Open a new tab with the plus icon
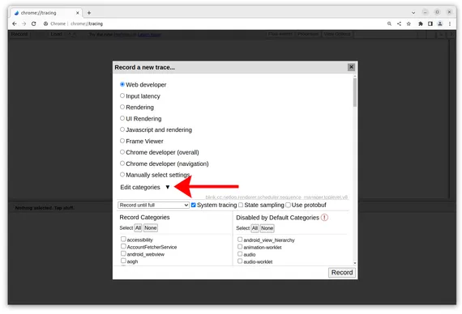Viewport: 462px width, 314px height. pos(89,13)
